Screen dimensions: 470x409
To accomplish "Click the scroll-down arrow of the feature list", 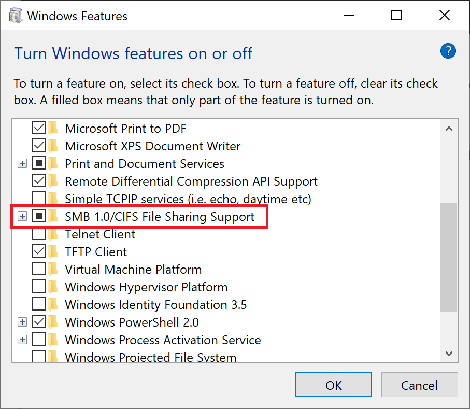I will (x=449, y=353).
